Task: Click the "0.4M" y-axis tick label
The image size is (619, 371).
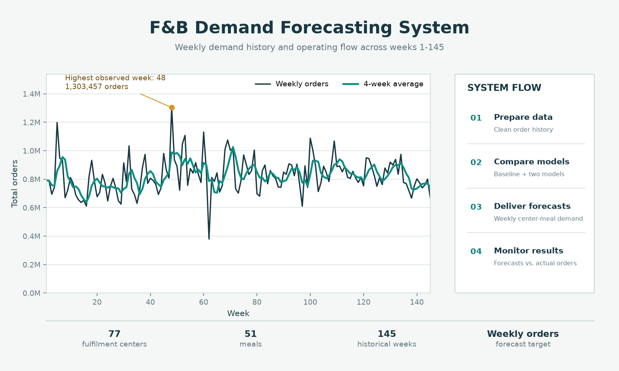Action: click(x=32, y=236)
